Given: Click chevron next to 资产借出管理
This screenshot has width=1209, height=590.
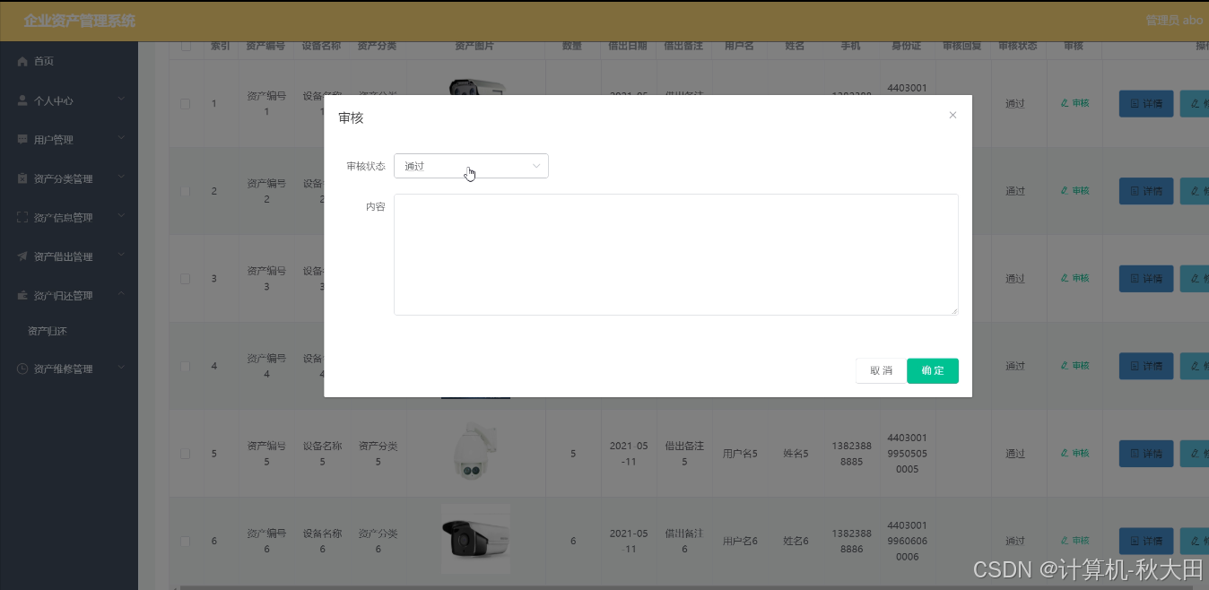Looking at the screenshot, I should tap(121, 256).
